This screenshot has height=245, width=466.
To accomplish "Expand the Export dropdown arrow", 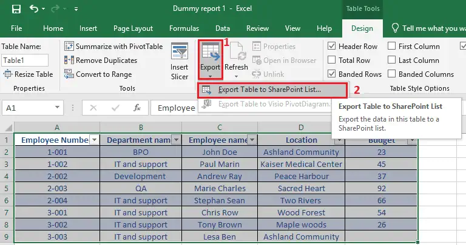I will pos(210,76).
